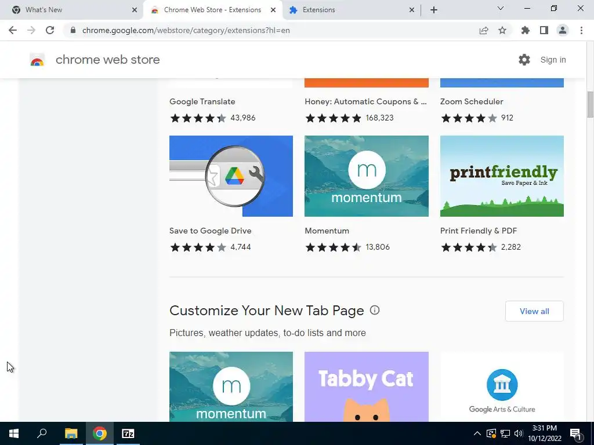Open the printfriendly thumbnail
Screen dimensions: 594x445
pyautogui.click(x=502, y=176)
